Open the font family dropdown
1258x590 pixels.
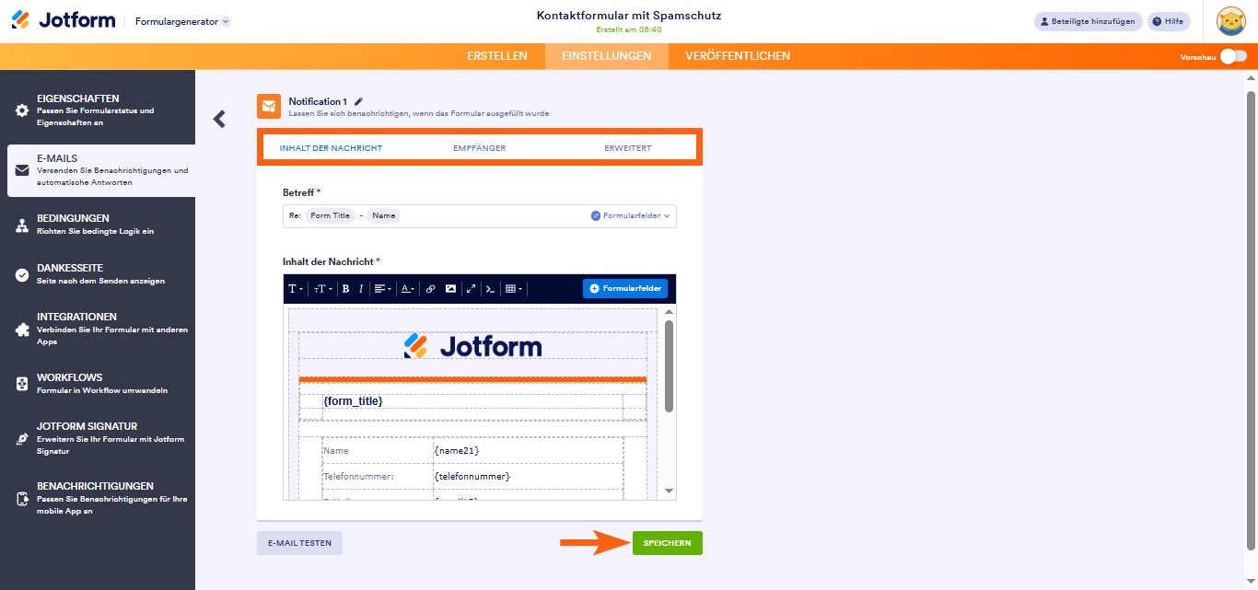click(x=295, y=289)
